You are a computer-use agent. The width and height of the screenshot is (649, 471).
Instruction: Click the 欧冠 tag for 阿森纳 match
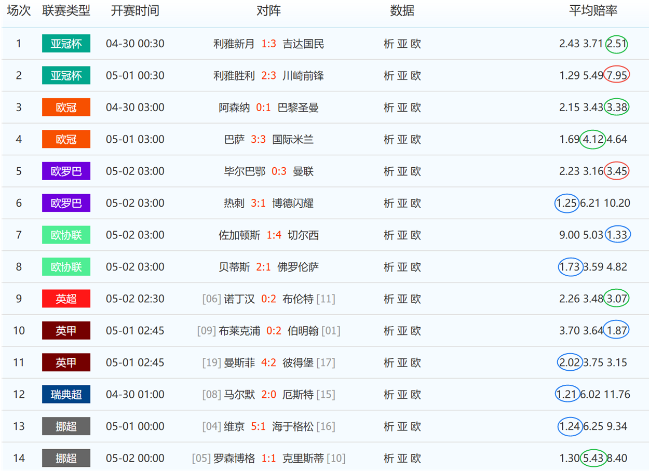click(66, 107)
